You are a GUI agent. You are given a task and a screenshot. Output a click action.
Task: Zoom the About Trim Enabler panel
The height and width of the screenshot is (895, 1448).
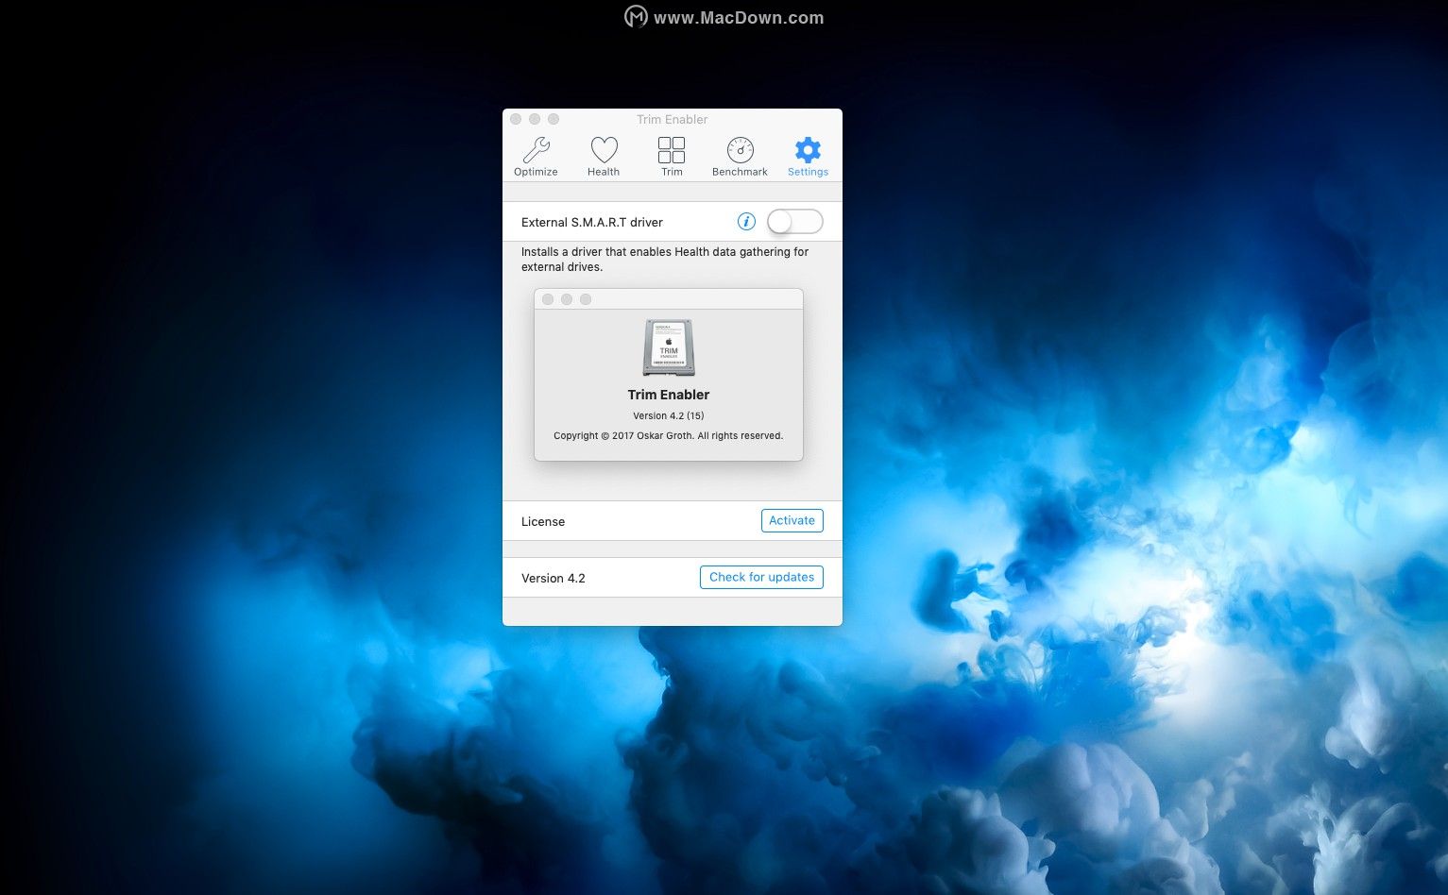point(586,299)
